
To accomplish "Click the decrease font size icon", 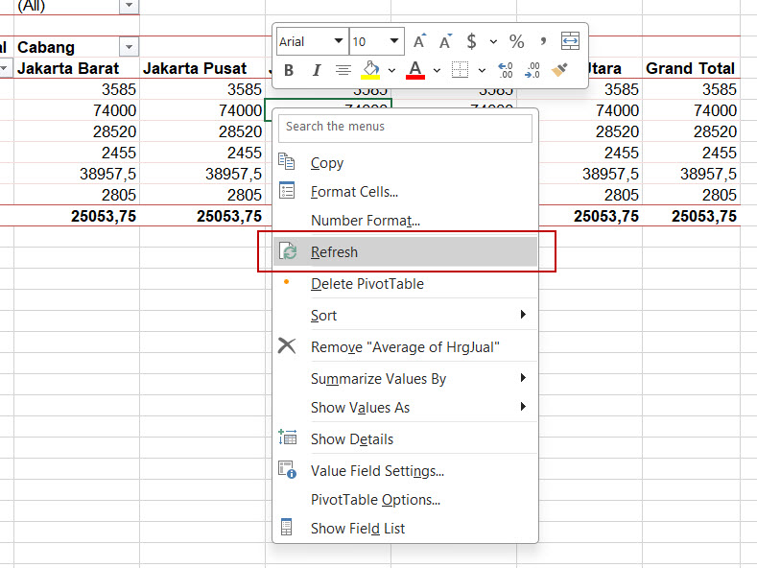I will (445, 41).
